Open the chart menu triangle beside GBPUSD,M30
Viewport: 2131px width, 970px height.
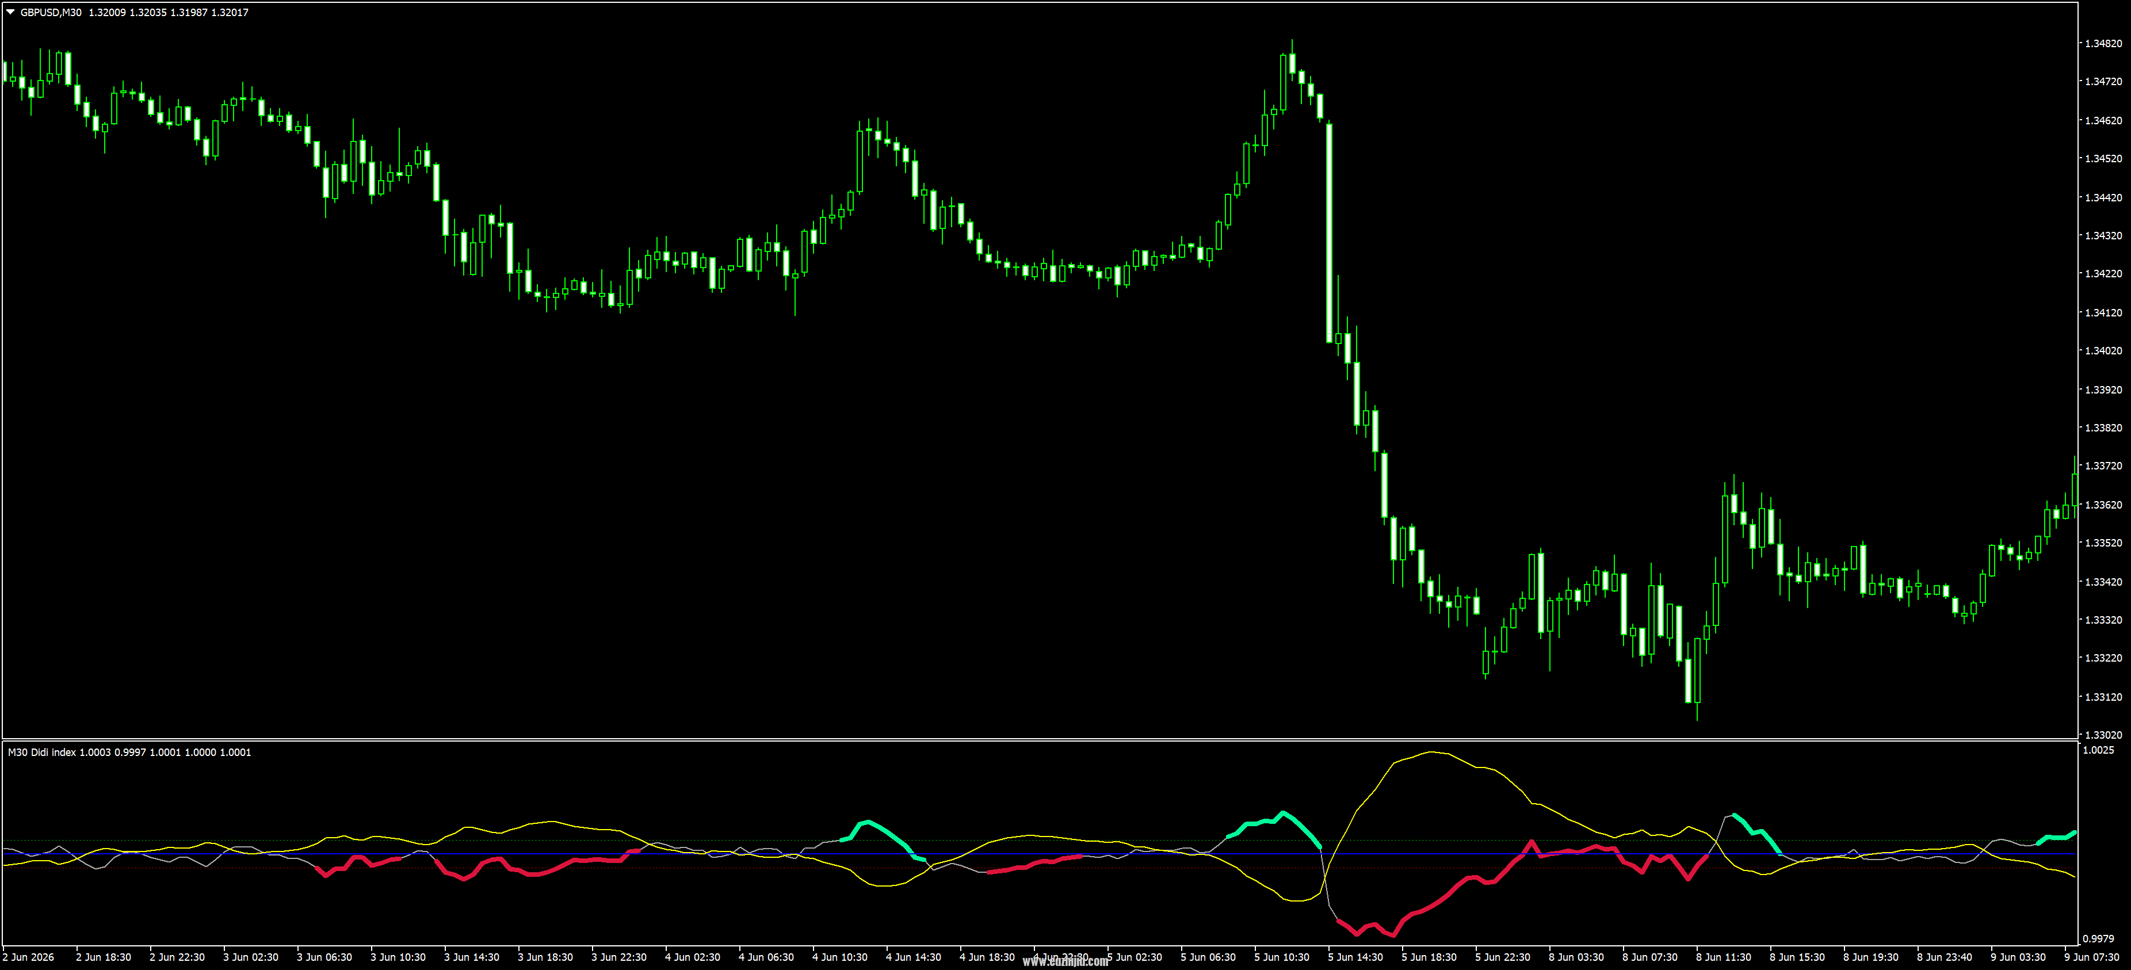pyautogui.click(x=10, y=13)
